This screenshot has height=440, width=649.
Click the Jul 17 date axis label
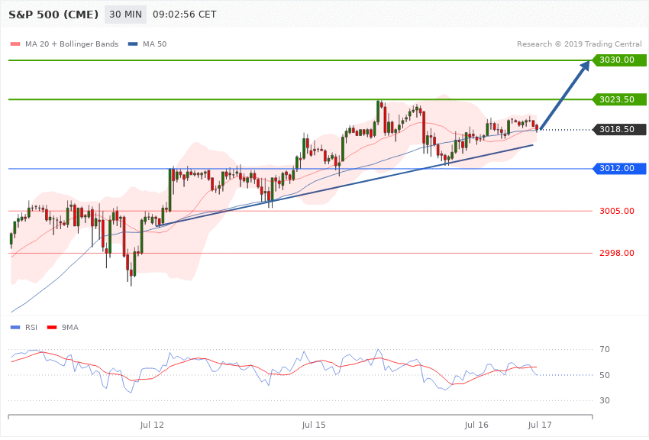540,425
